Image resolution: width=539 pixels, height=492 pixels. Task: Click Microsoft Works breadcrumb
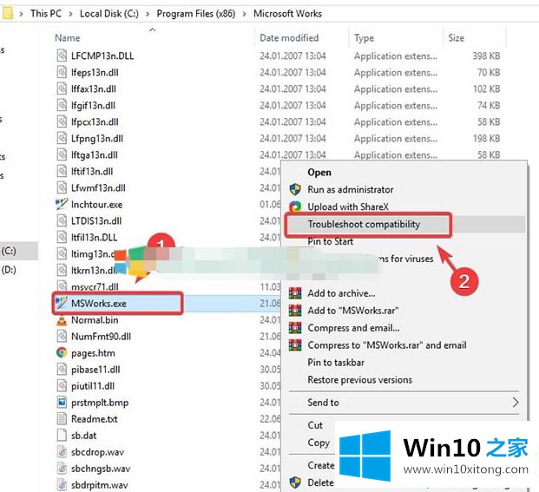[287, 13]
